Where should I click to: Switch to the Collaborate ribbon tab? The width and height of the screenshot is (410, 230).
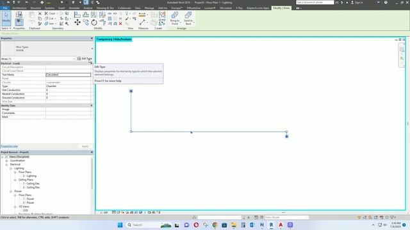[124, 8]
